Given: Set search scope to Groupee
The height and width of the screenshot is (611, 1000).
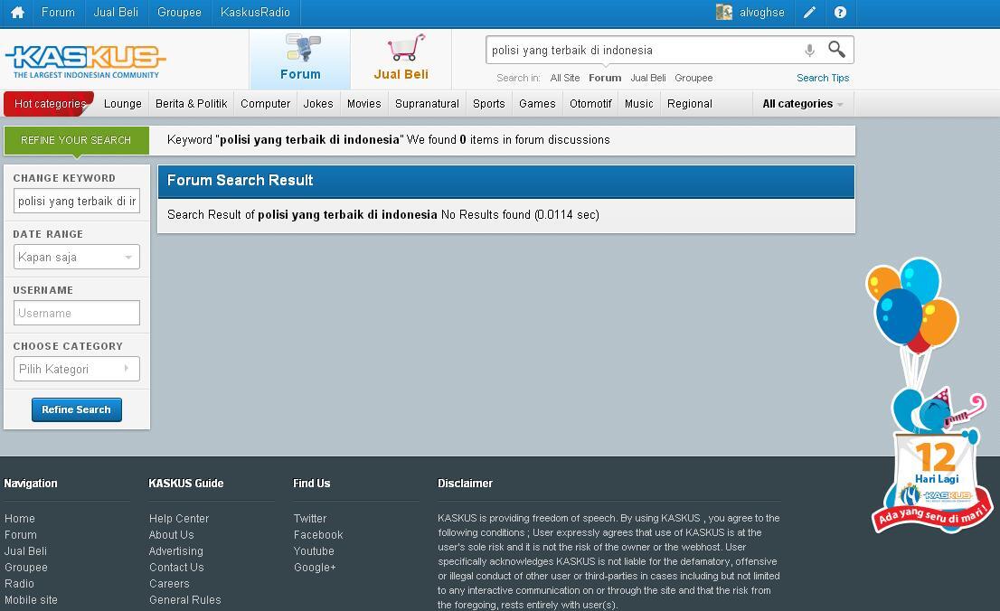Looking at the screenshot, I should pos(693,78).
